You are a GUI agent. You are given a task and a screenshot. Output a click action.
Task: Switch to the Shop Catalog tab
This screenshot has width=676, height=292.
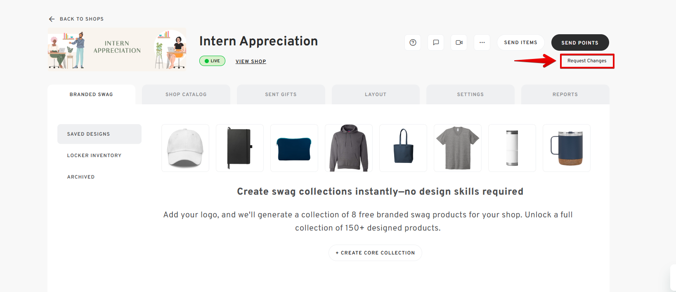click(x=186, y=94)
